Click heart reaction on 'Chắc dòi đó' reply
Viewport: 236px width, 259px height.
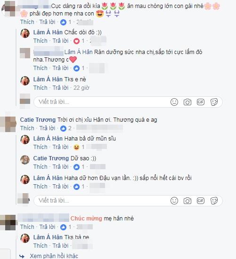tap(76, 41)
